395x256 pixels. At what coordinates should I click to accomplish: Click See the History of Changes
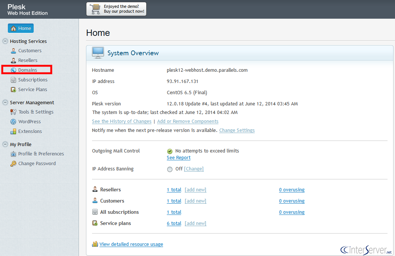click(122, 121)
